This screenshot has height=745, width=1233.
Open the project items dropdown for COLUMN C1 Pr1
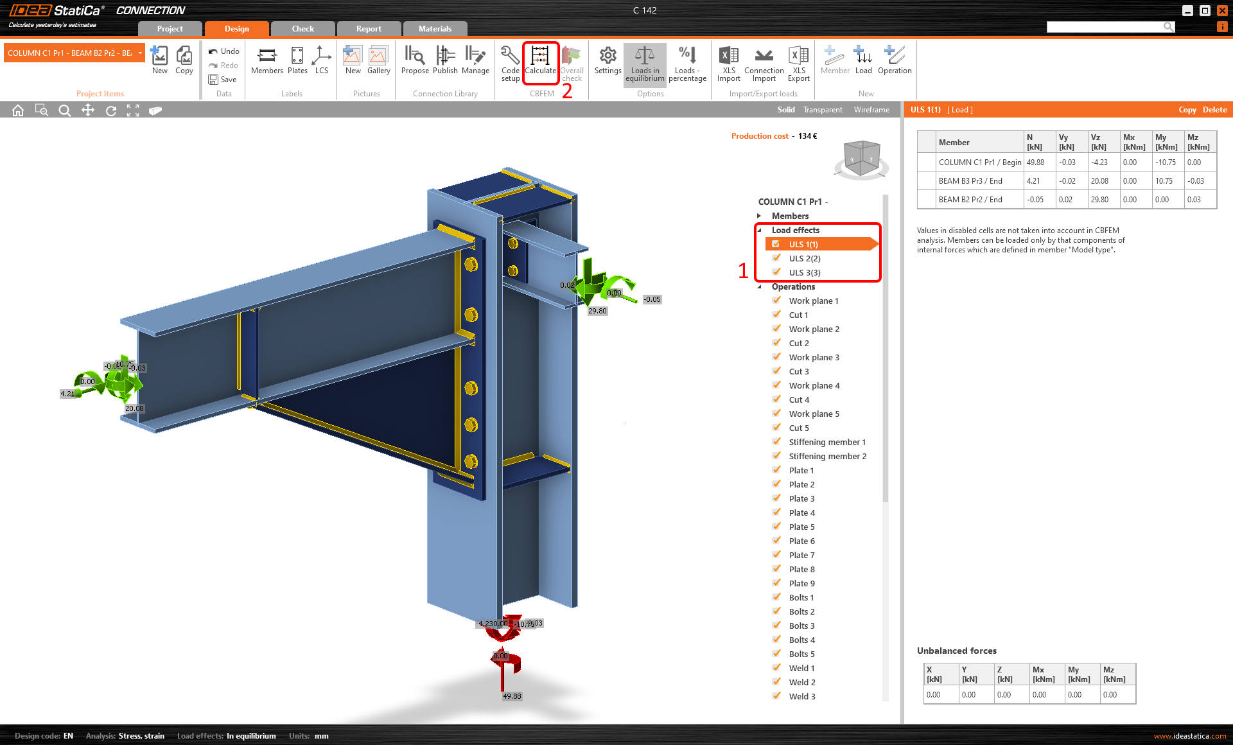tap(139, 53)
